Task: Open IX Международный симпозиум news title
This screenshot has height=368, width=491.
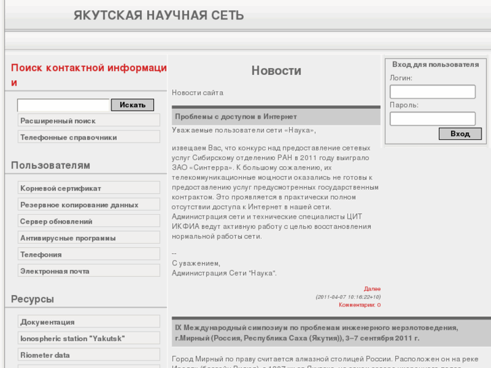Action: coord(316,333)
